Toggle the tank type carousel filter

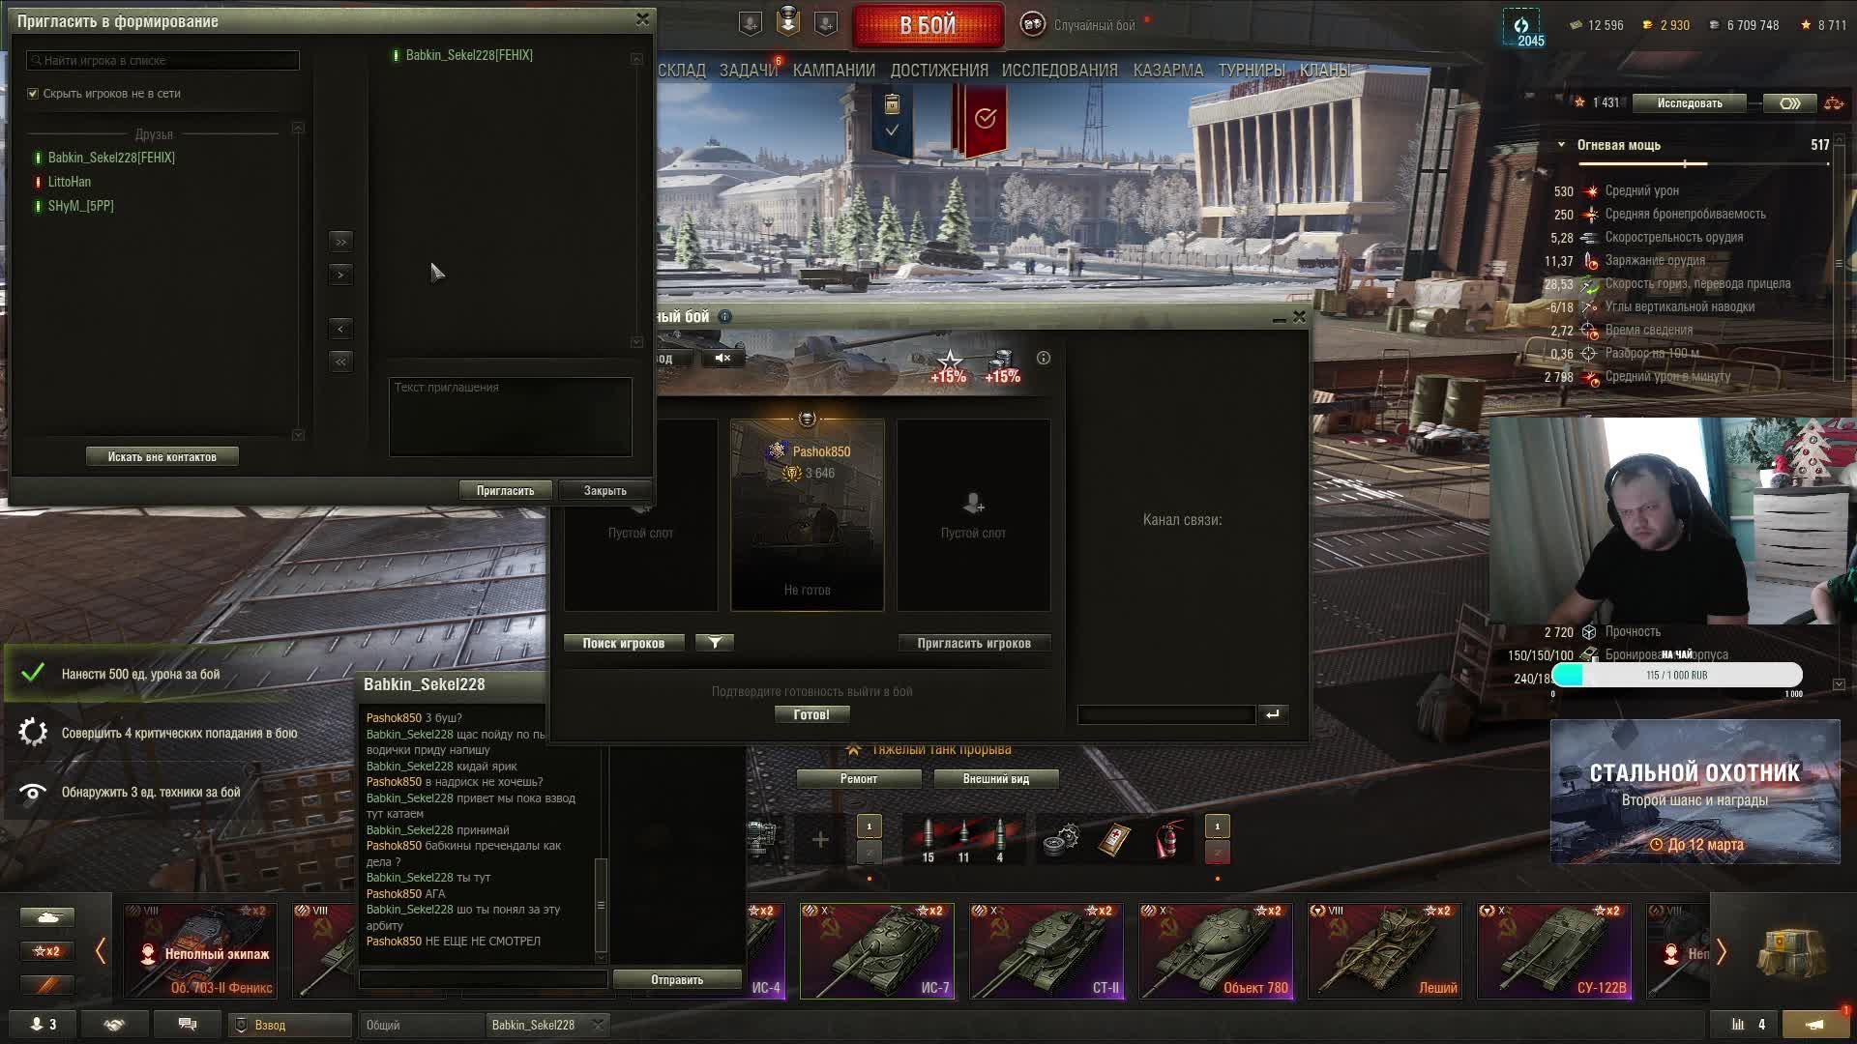[x=46, y=916]
